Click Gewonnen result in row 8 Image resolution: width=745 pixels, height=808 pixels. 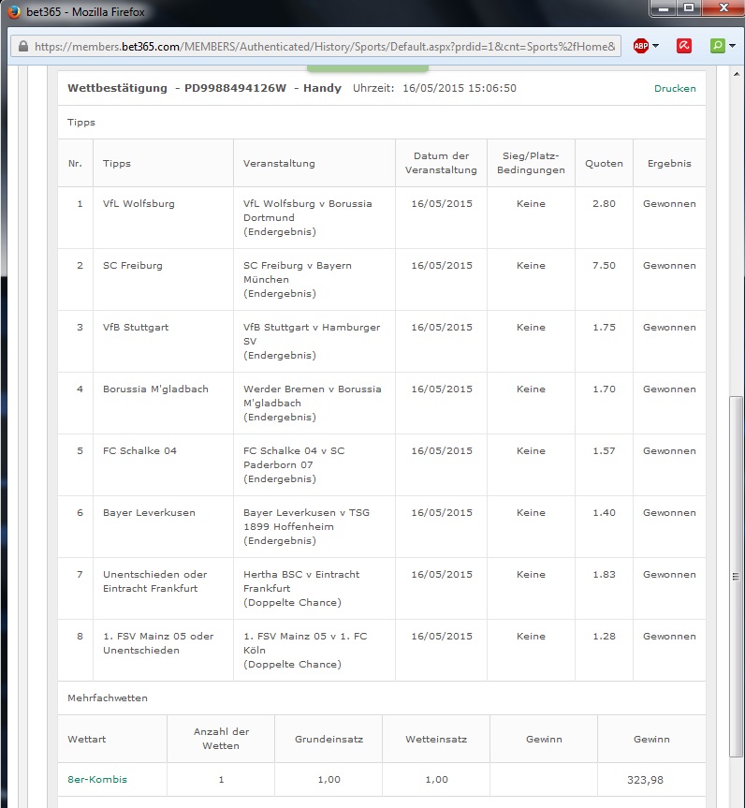669,637
